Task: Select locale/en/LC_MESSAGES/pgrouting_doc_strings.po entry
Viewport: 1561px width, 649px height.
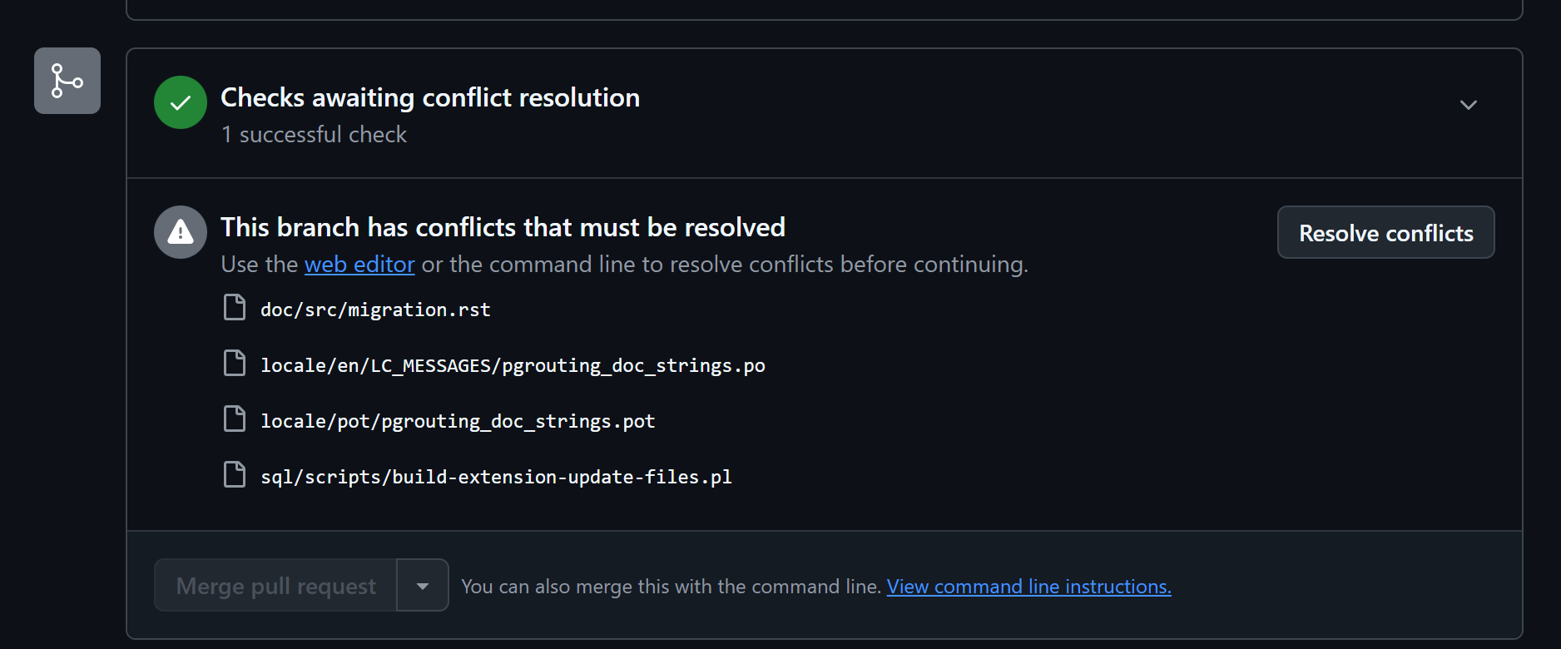Action: pyautogui.click(x=513, y=365)
